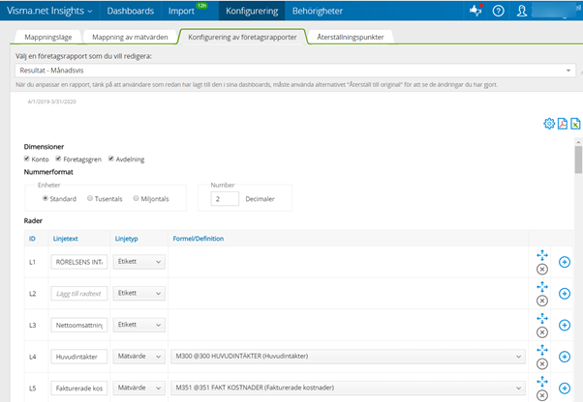Click the Fakturerade kos line text field
This screenshot has height=402, width=583.
79,388
